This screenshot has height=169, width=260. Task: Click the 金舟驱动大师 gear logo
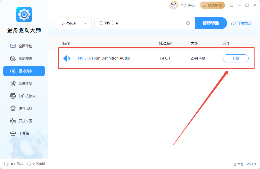tap(24, 15)
